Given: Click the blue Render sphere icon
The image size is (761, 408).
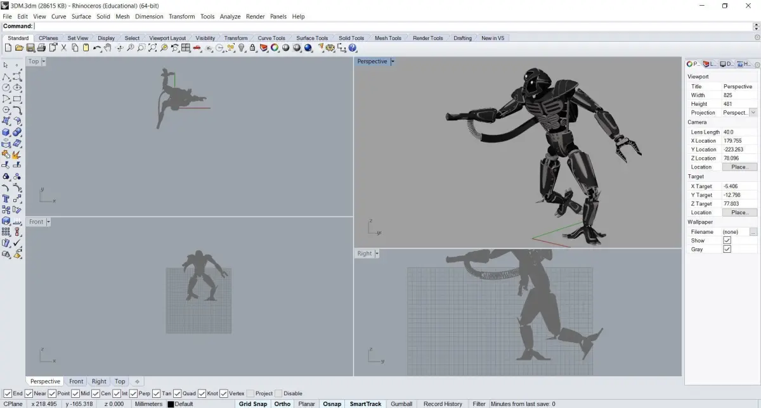Looking at the screenshot, I should pos(307,48).
